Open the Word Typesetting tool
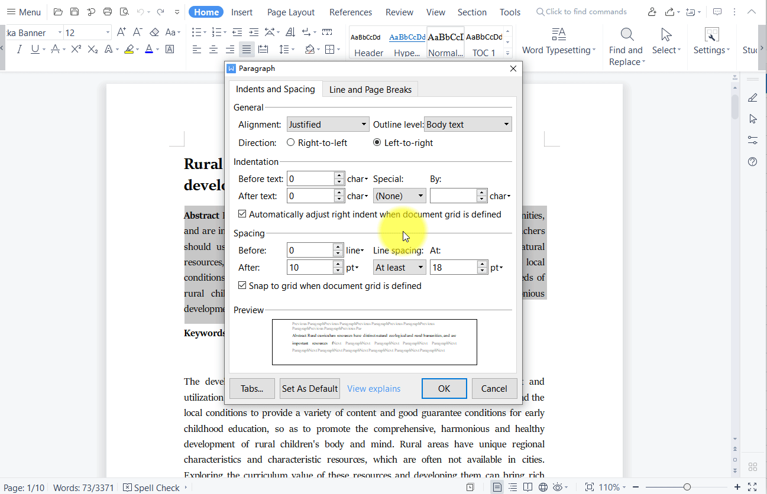The image size is (767, 494). (x=558, y=41)
